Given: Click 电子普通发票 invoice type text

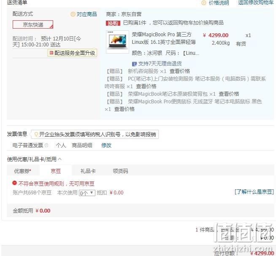Looking at the screenshot, I should point(27,146).
